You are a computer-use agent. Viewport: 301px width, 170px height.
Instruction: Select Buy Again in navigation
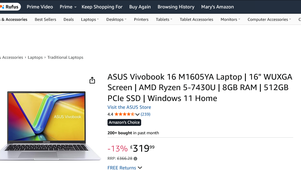coord(140,7)
